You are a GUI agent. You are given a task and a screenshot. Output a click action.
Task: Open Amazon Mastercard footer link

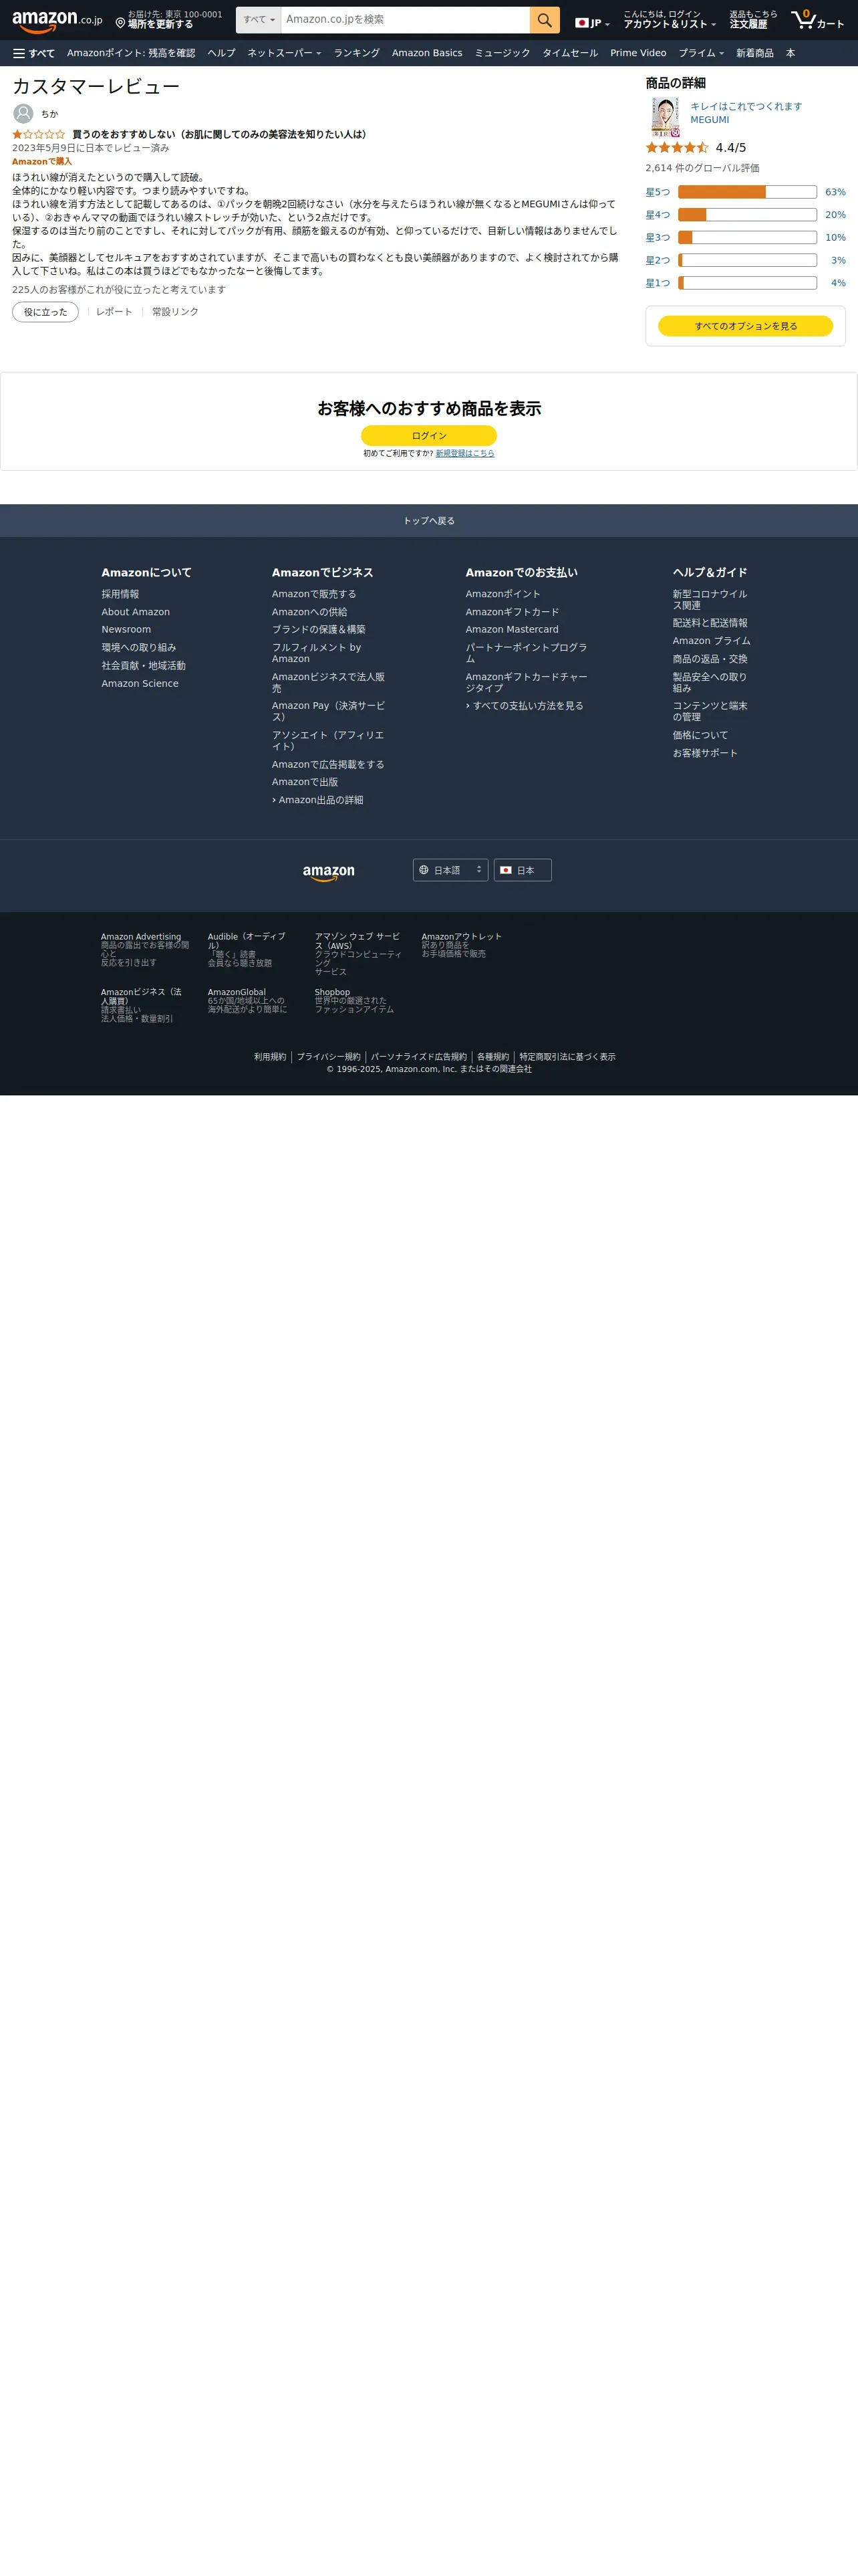[x=513, y=630]
